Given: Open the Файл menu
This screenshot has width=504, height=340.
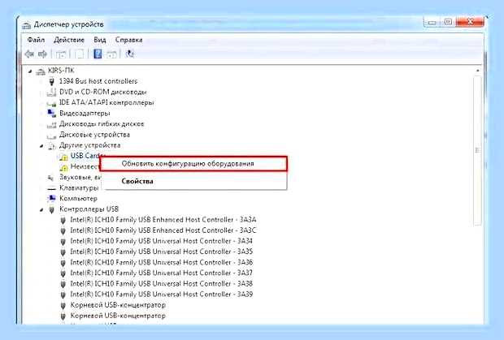Looking at the screenshot, I should click(x=36, y=40).
